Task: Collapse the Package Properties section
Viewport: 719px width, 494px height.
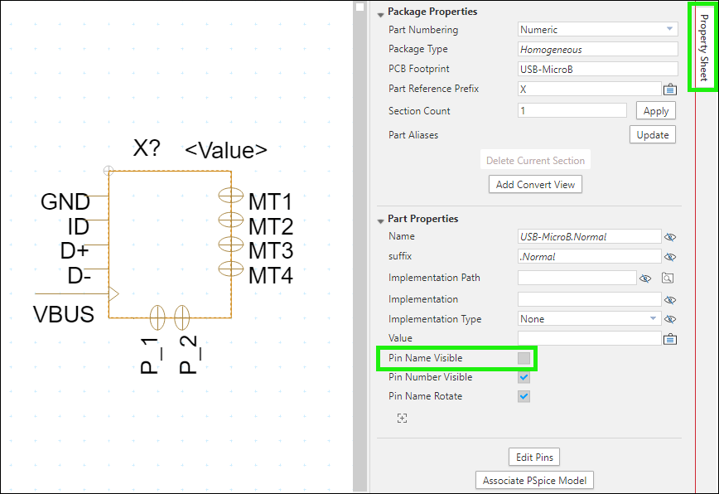Action: tap(381, 12)
